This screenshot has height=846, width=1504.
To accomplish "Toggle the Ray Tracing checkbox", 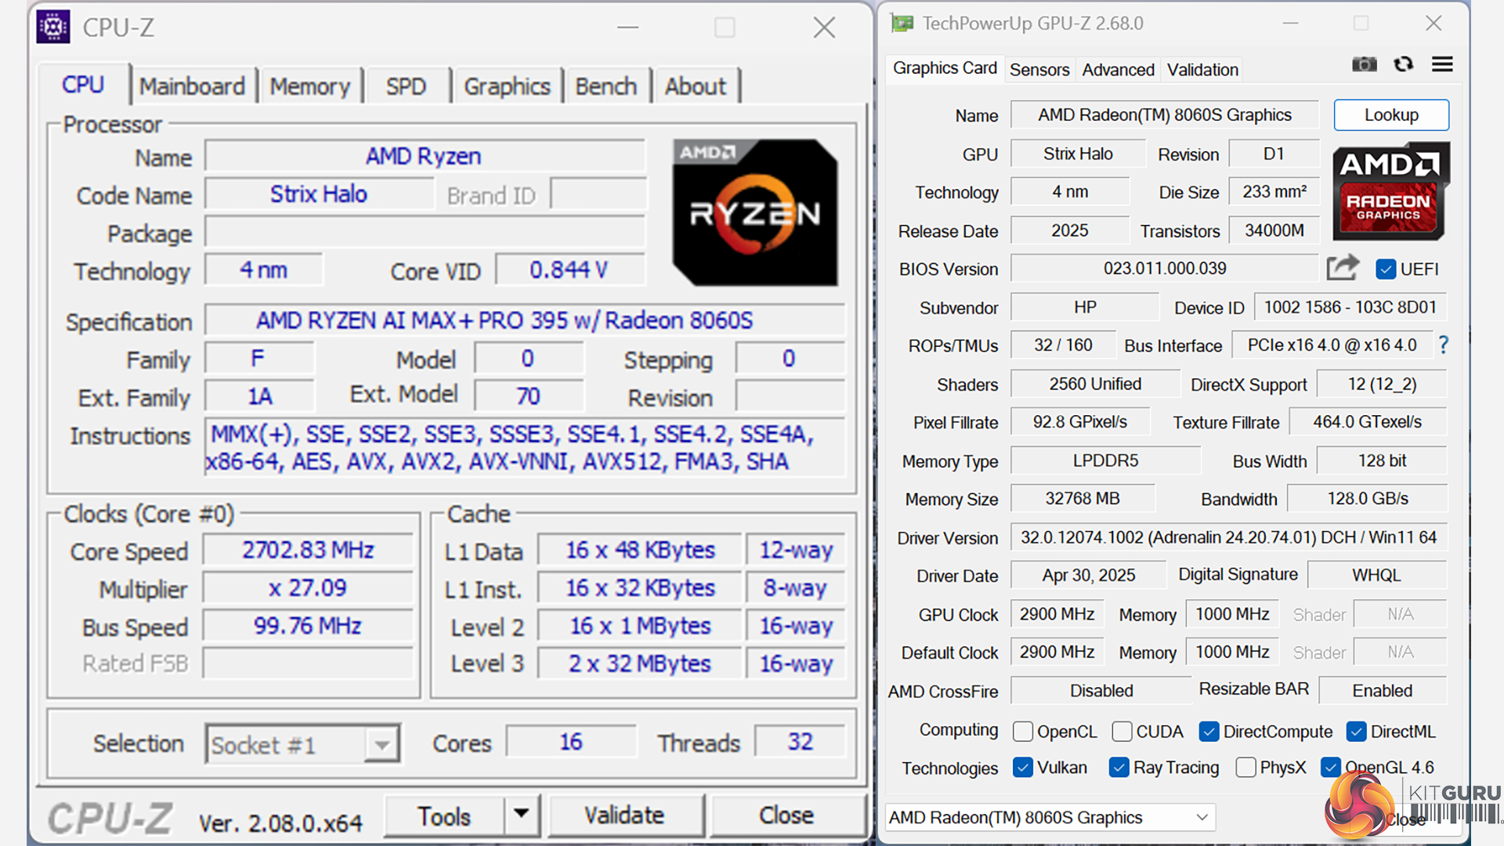I will pyautogui.click(x=1119, y=768).
